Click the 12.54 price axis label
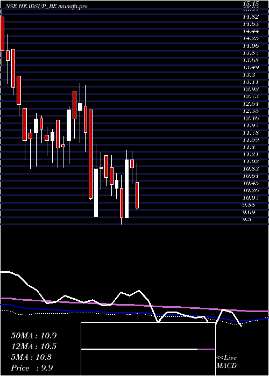 pos(251,104)
